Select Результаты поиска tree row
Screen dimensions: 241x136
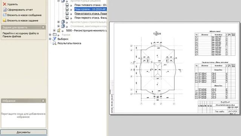(69, 43)
